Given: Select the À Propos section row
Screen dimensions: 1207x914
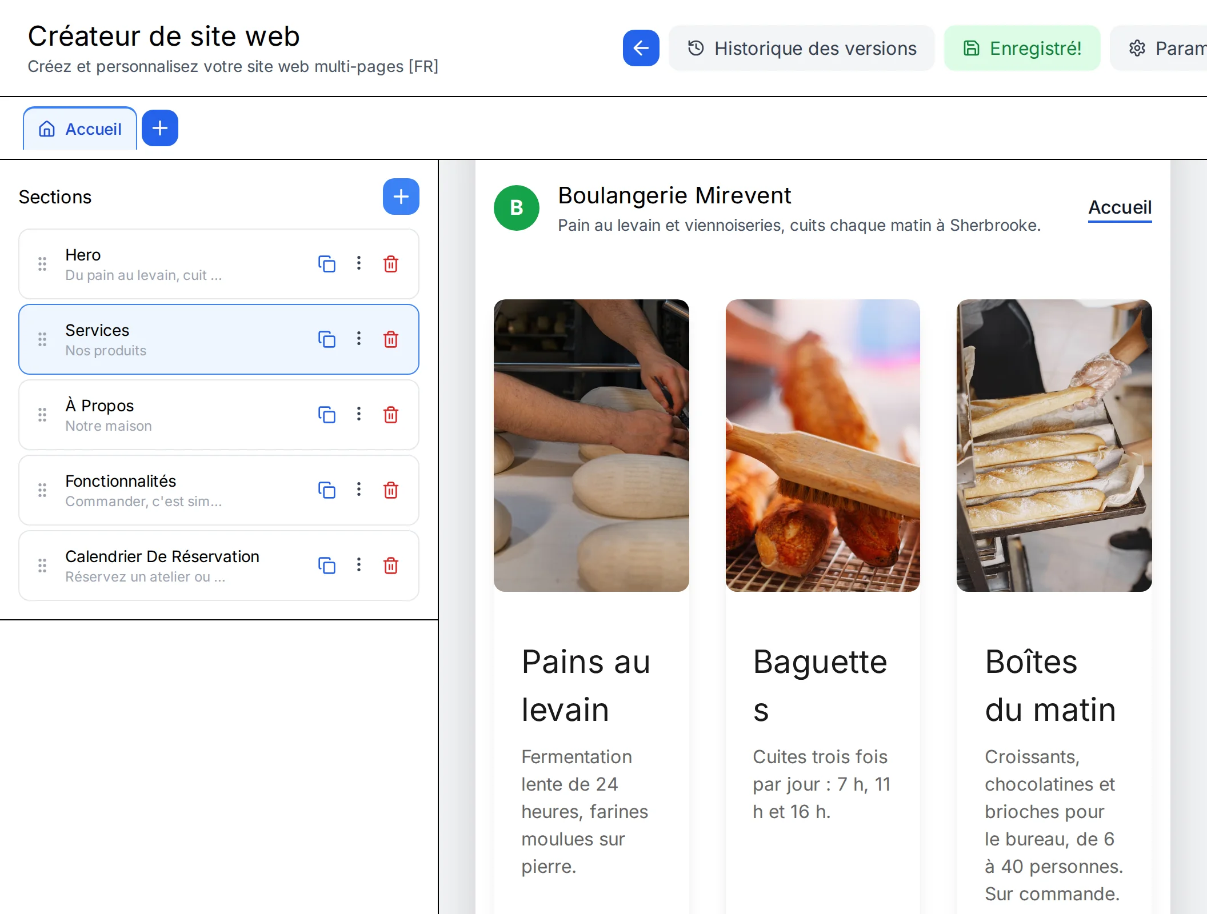Looking at the screenshot, I should [219, 415].
